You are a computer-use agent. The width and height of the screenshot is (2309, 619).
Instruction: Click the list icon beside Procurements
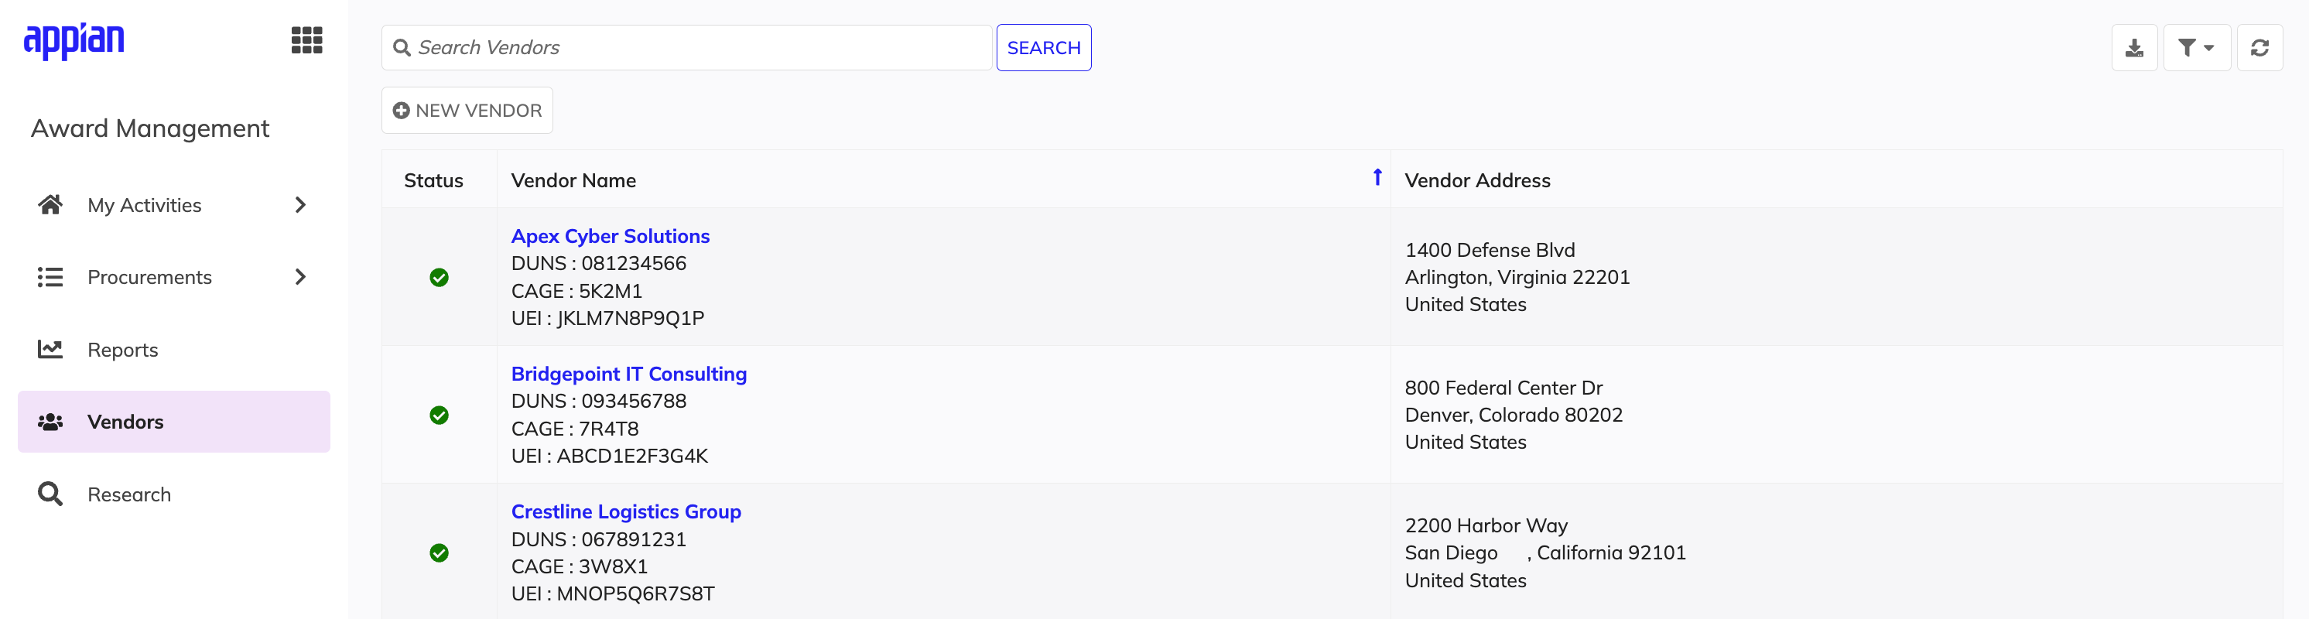point(50,277)
